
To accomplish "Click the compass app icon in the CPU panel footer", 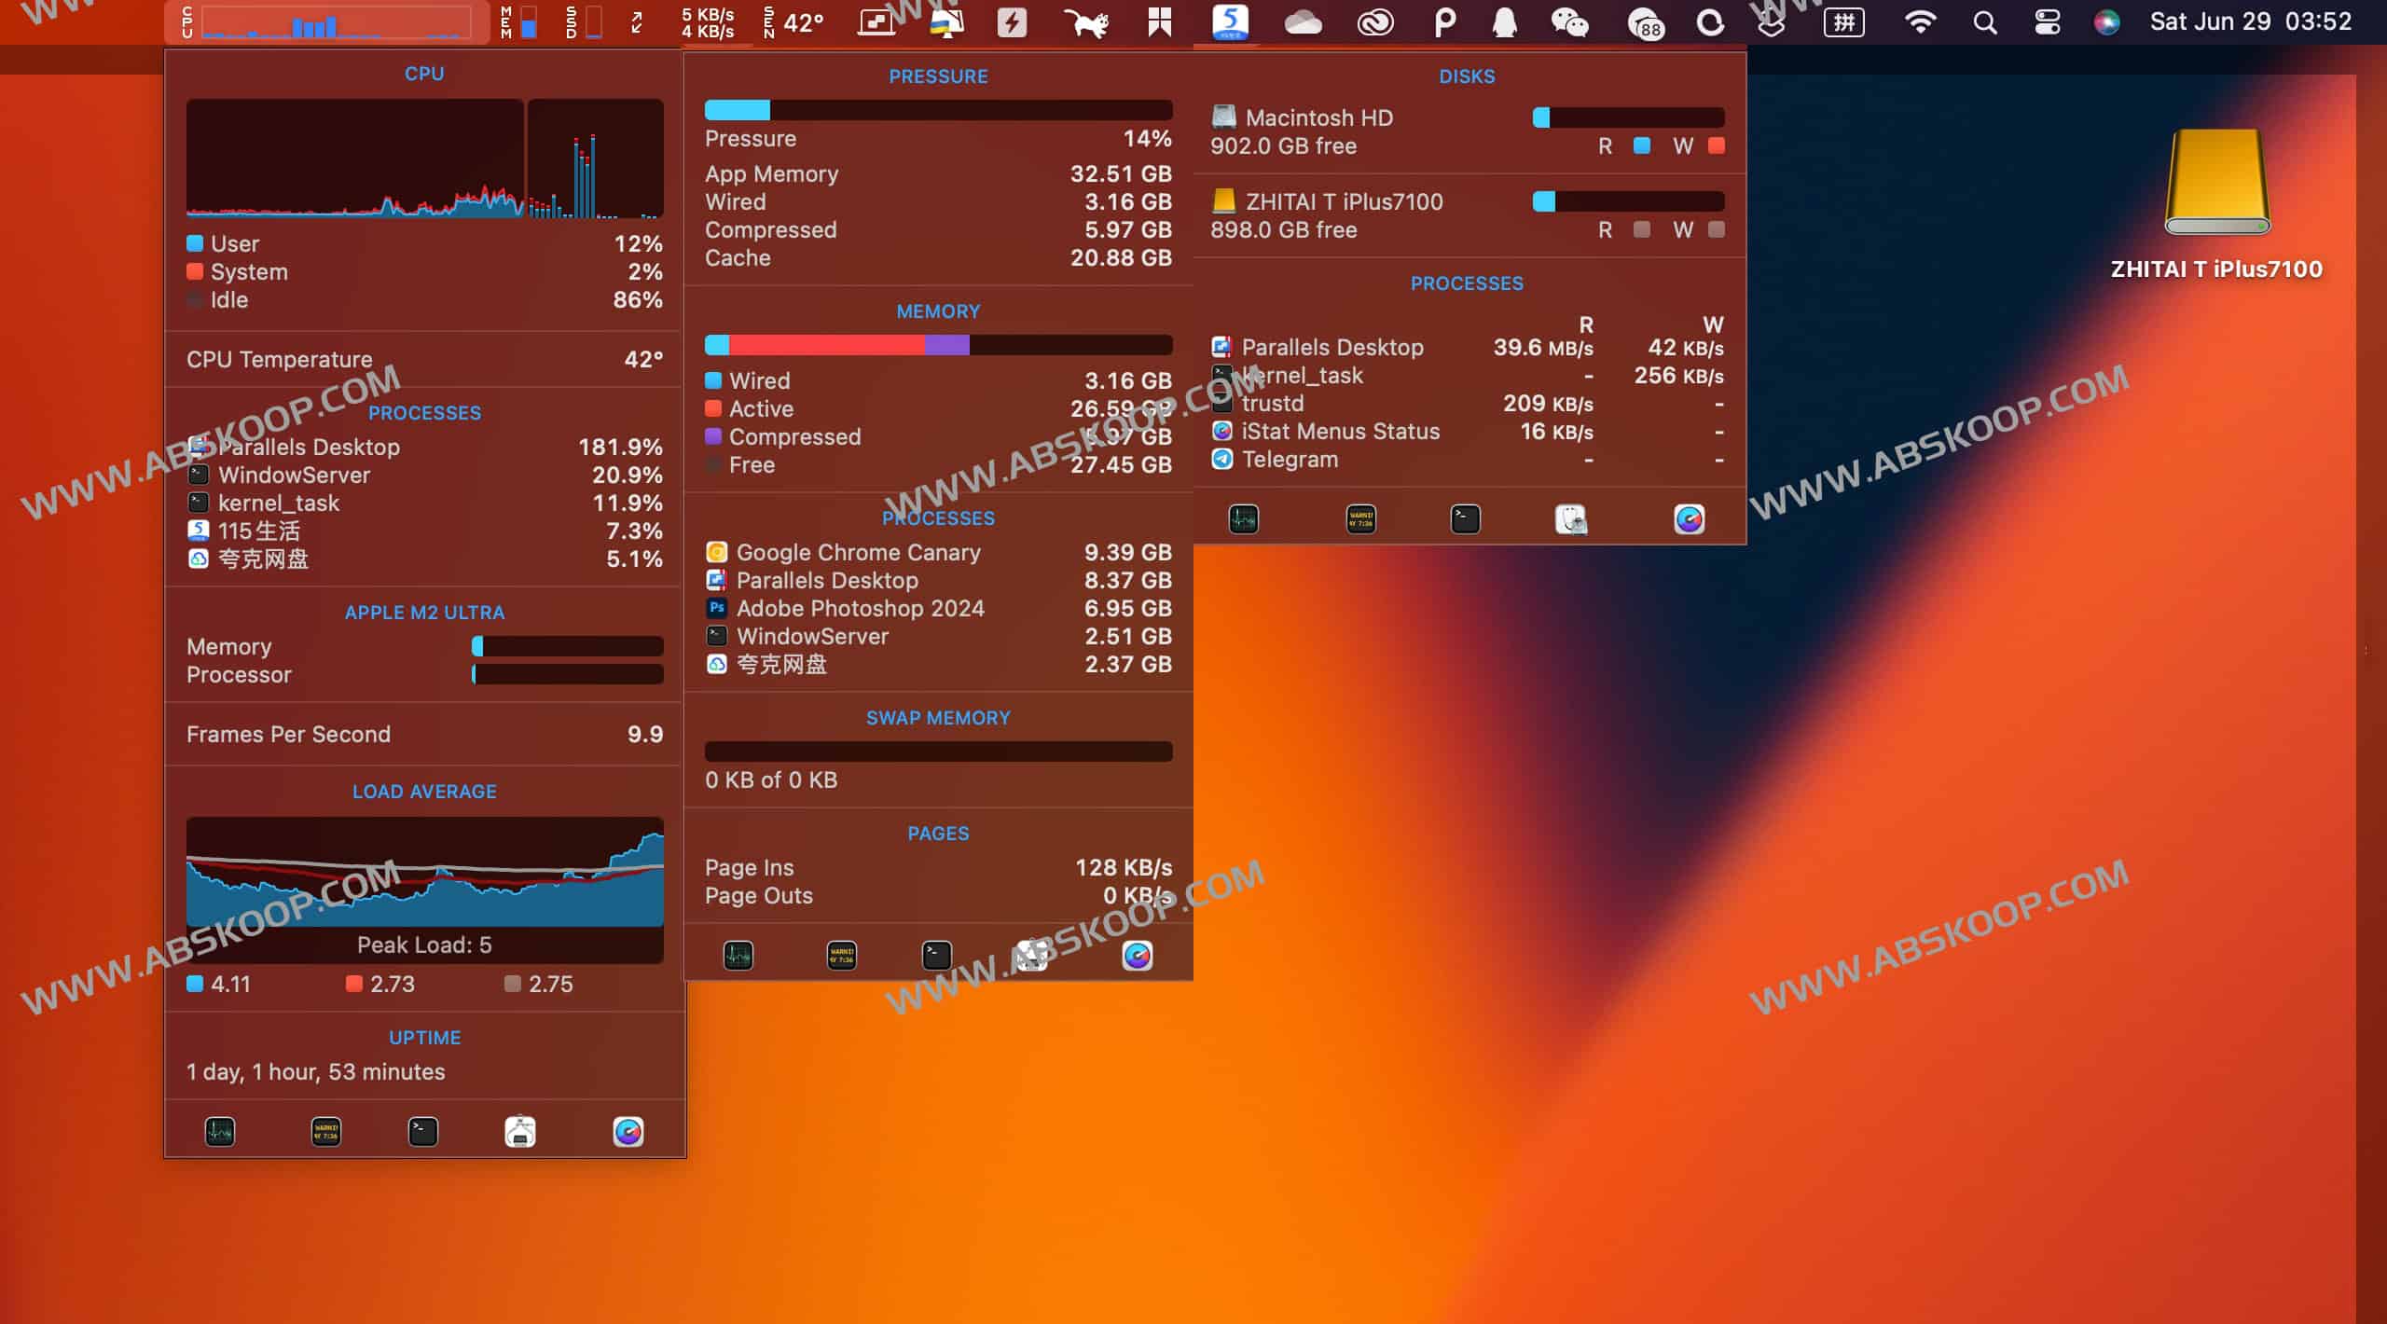I will (629, 1131).
